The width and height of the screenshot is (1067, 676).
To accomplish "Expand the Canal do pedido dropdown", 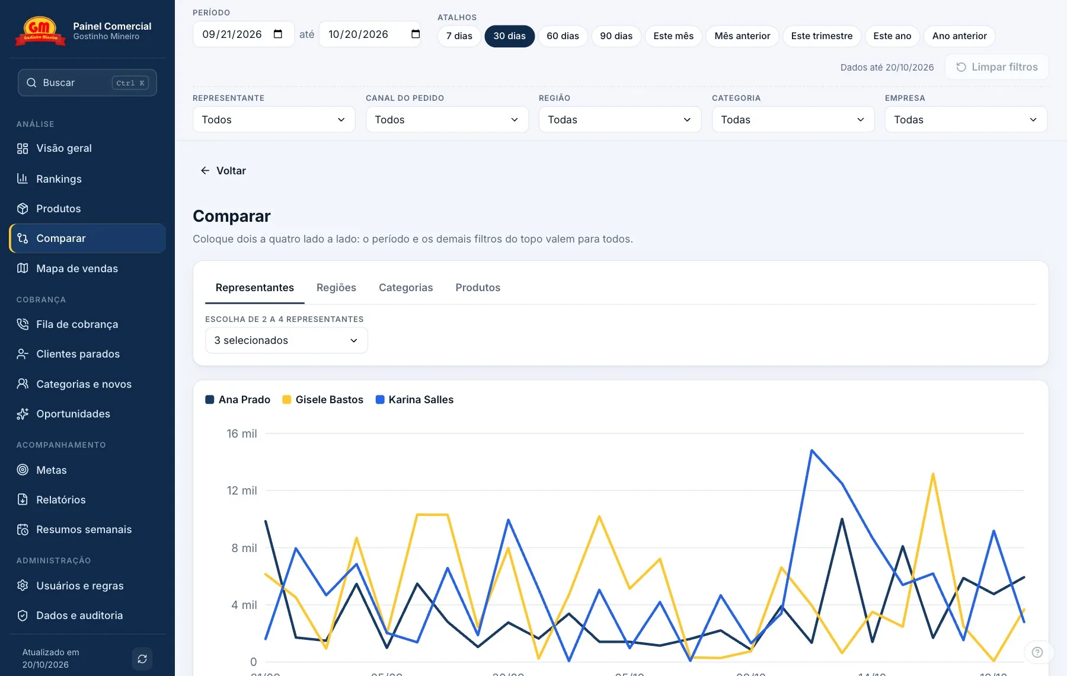I will click(x=447, y=120).
